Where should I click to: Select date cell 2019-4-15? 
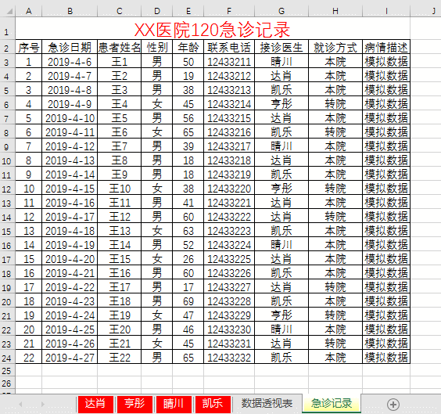click(70, 188)
